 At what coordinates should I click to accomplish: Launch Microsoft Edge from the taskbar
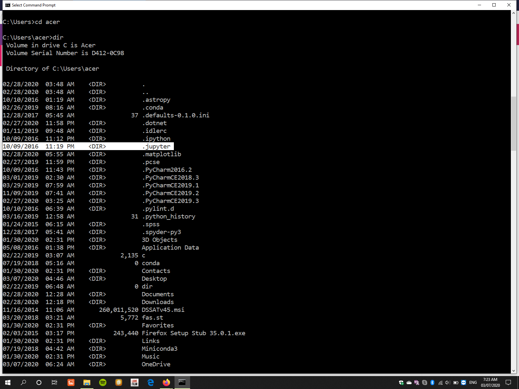tap(151, 383)
